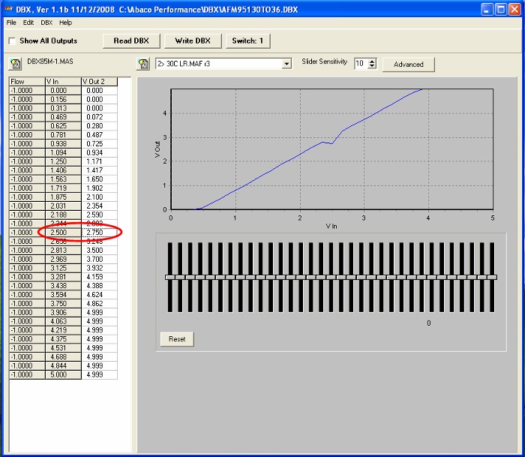The height and width of the screenshot is (457, 525).
Task: Click the DBX85M-1.MAS file icon
Action: click(x=15, y=64)
